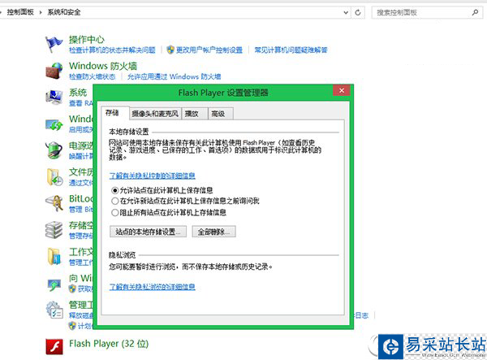Open the address bar history dropdown arrow
This screenshot has height=360, width=487.
[x=346, y=12]
